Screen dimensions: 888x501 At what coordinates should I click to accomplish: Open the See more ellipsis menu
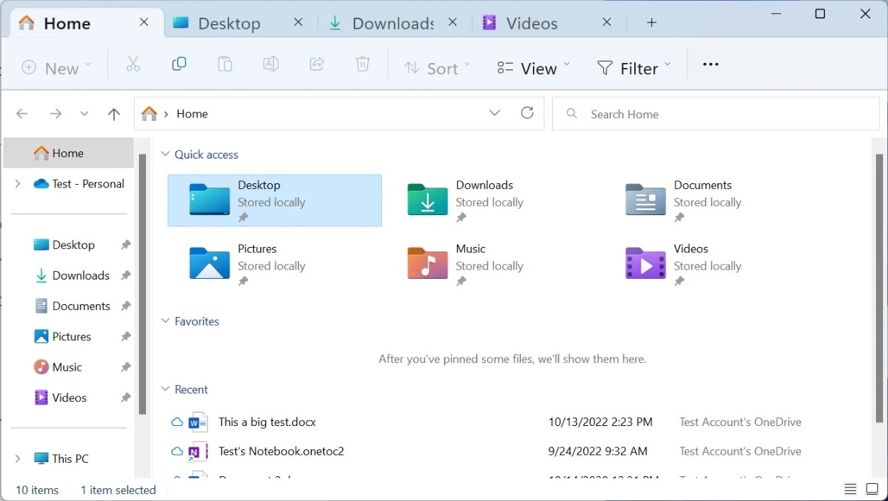[x=711, y=64]
